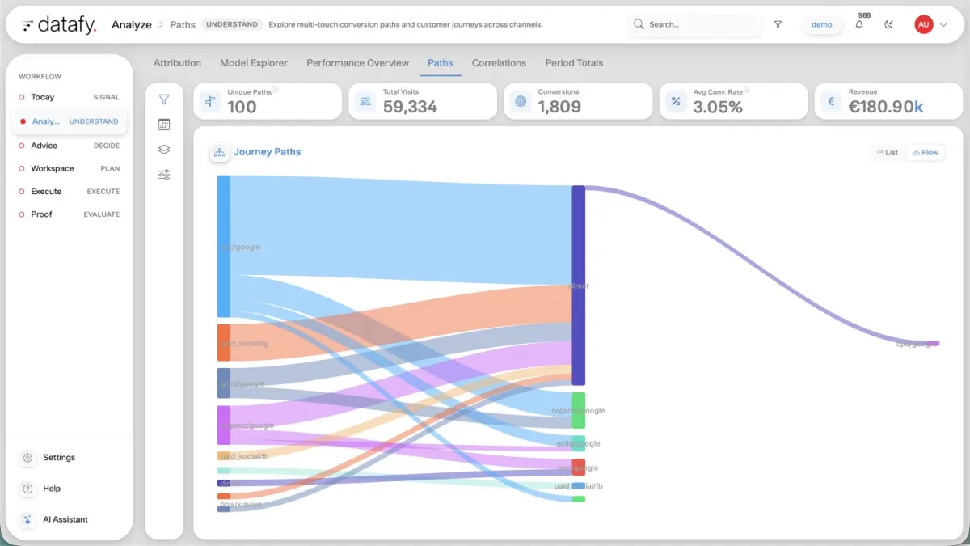Click the Help question mark icon
Viewport: 970px width, 546px height.
(x=27, y=489)
